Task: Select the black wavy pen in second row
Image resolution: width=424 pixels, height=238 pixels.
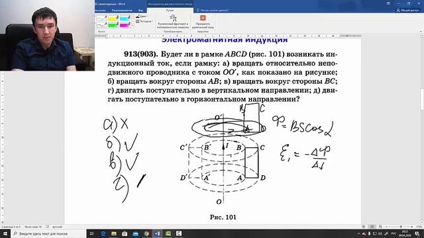Action: [x=101, y=24]
